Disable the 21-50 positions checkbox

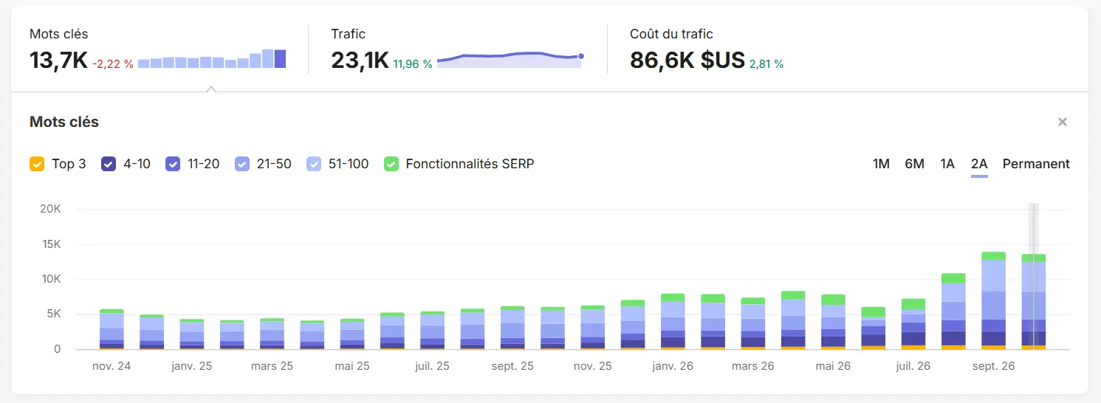coord(242,164)
